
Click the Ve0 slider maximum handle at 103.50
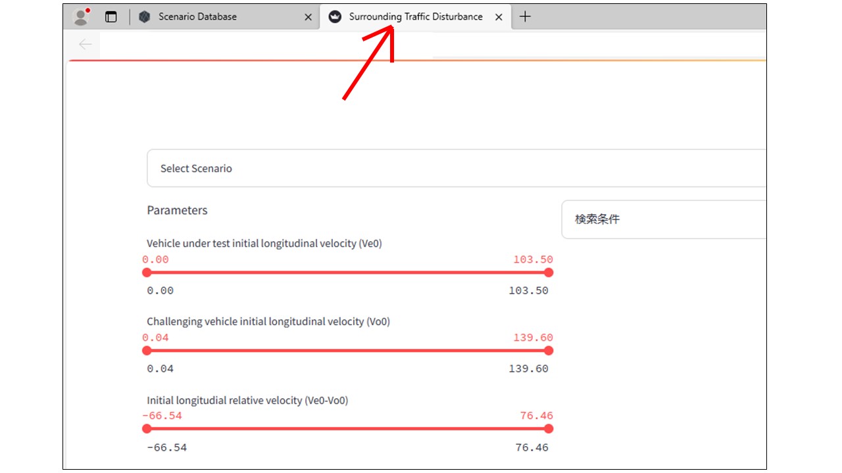pyautogui.click(x=549, y=273)
